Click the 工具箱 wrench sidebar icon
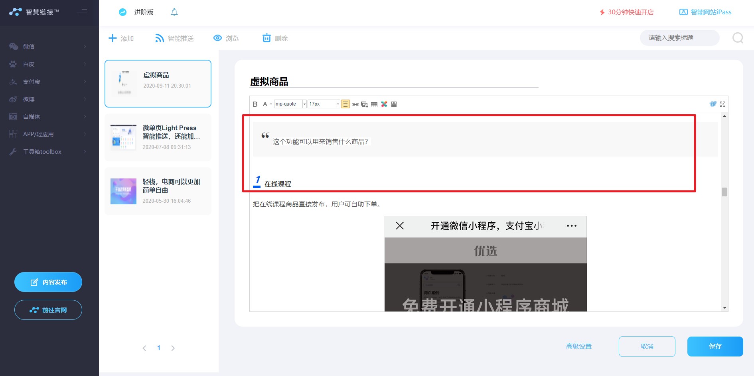 coord(13,152)
